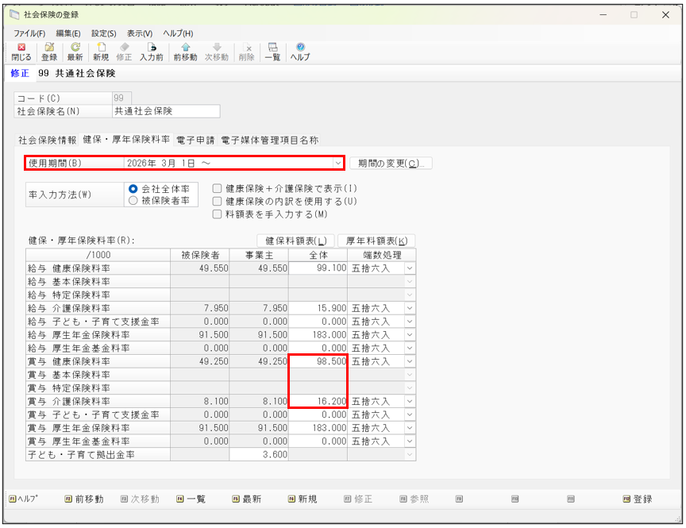Open 端数処理 dropdown for 賞与 介護保険料率
Image resolution: width=686 pixels, height=528 pixels.
410,402
